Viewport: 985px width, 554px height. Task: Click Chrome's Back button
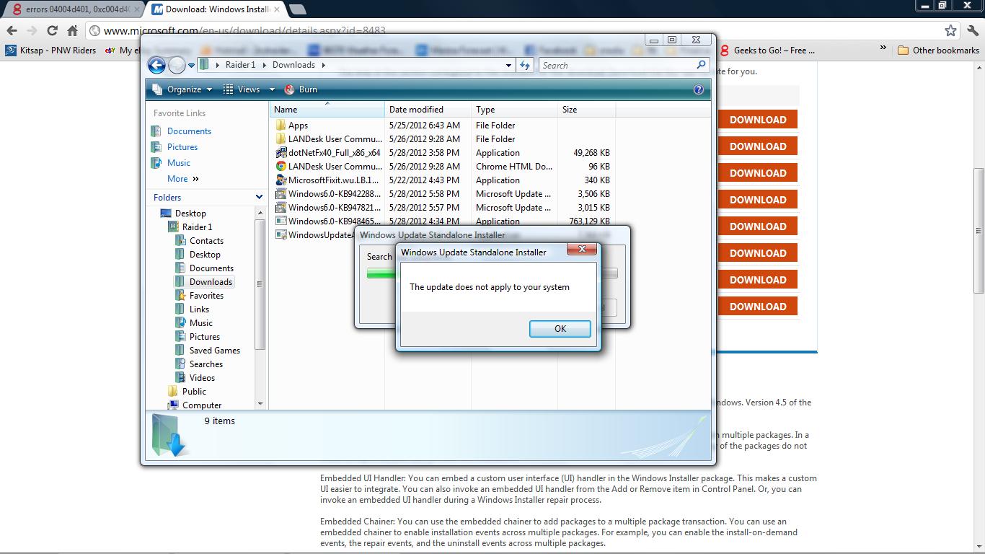click(12, 30)
